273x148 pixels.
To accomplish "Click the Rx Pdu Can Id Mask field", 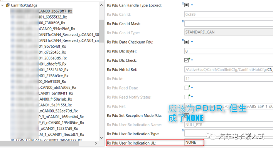I will 229,24.
